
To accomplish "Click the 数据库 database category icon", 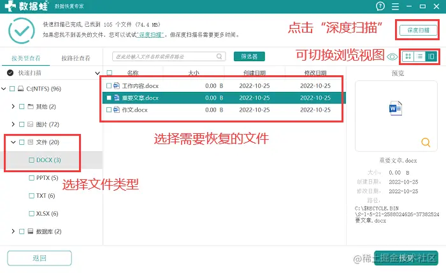I will point(31,231).
